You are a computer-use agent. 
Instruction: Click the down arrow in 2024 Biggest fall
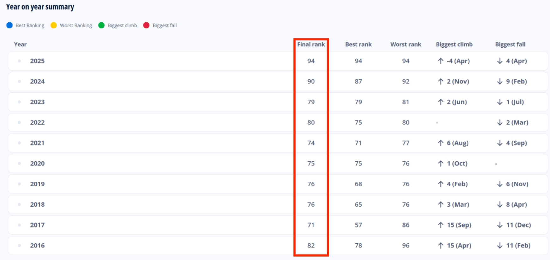point(499,81)
